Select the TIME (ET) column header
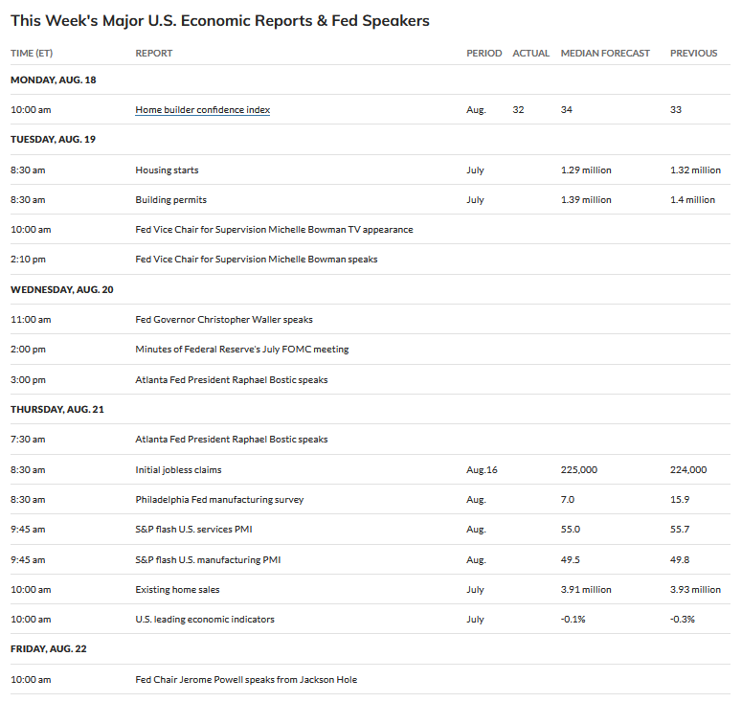Viewport: 742px width, 702px height. pos(32,53)
